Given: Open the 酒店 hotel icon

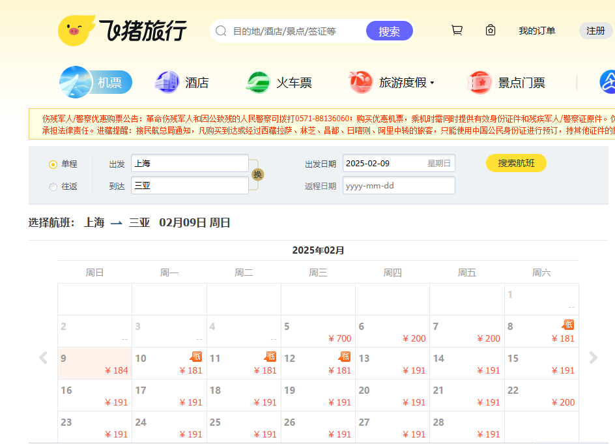Looking at the screenshot, I should click(x=166, y=82).
